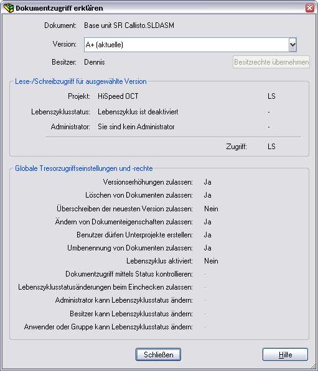Click Lebenszyklus ist deaktiviert status text
This screenshot has height=371, width=318.
tap(138, 112)
